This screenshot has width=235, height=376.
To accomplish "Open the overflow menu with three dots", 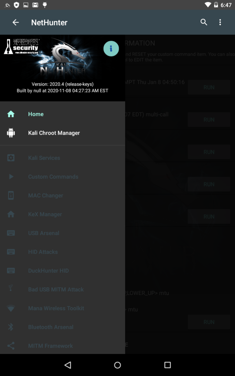I will (220, 22).
